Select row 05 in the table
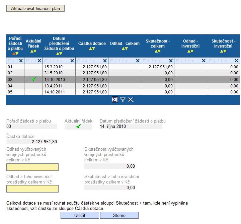Image resolution: width=241 pixels, height=224 pixels. pos(123,92)
